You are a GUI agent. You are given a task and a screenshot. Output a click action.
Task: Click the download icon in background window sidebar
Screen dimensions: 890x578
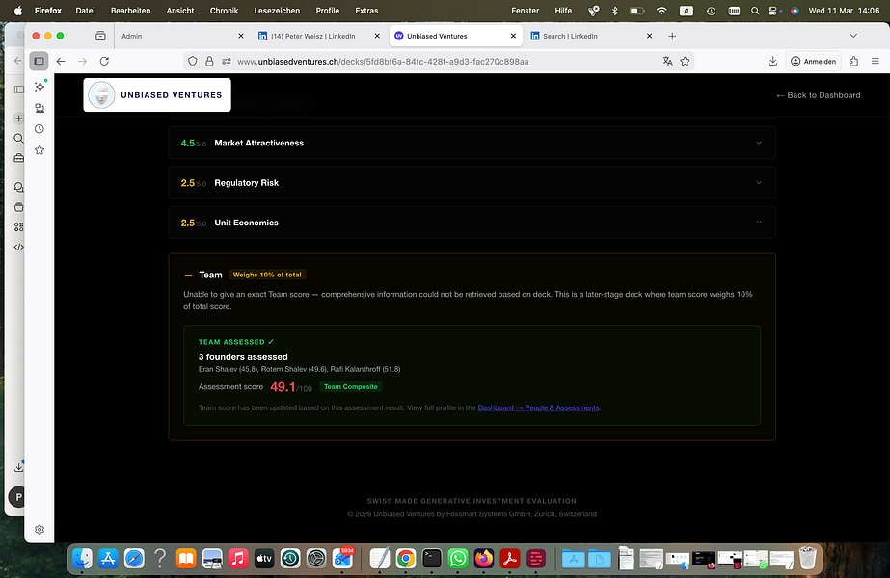point(18,467)
